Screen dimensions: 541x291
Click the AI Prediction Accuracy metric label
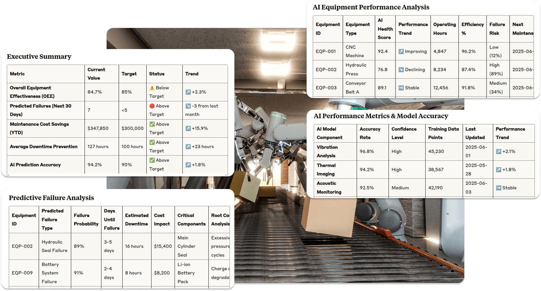35,165
